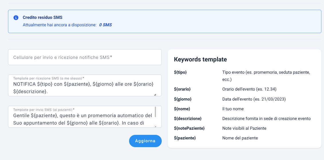This screenshot has height=160, width=324.
Task: Click the Aggiorna button
Action: coord(145,141)
